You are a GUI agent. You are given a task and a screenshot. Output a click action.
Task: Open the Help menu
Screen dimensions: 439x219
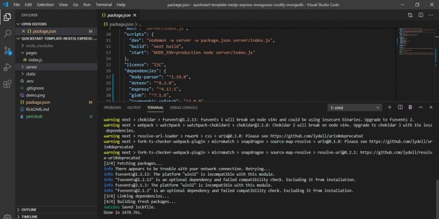point(121,5)
